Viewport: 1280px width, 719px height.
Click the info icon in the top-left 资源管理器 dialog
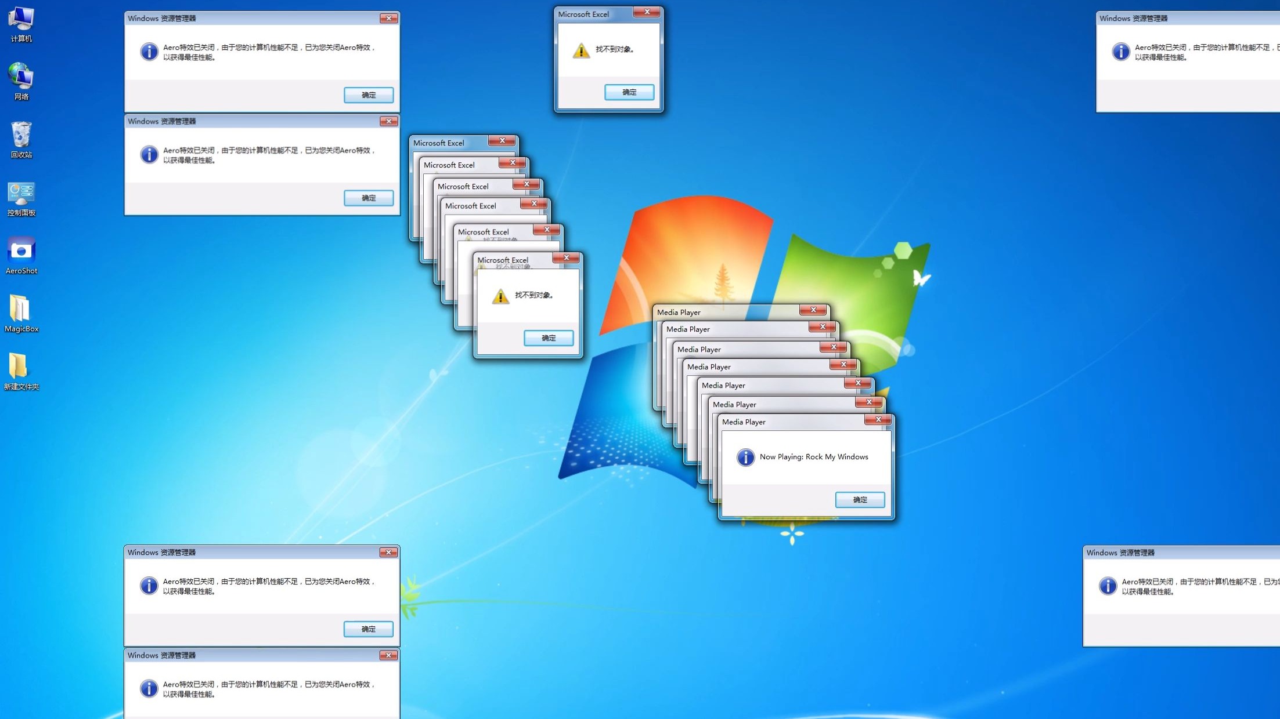(x=149, y=52)
